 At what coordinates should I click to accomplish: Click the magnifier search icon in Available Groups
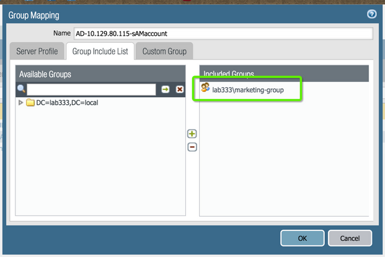[x=21, y=89]
